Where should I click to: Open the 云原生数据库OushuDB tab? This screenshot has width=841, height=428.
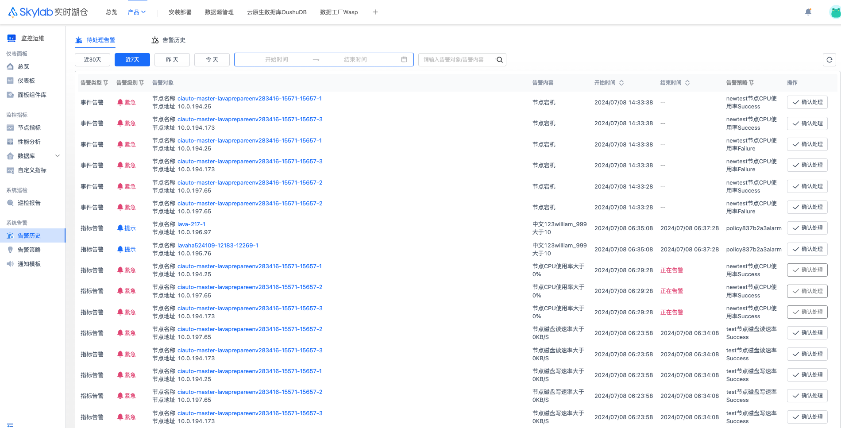277,12
